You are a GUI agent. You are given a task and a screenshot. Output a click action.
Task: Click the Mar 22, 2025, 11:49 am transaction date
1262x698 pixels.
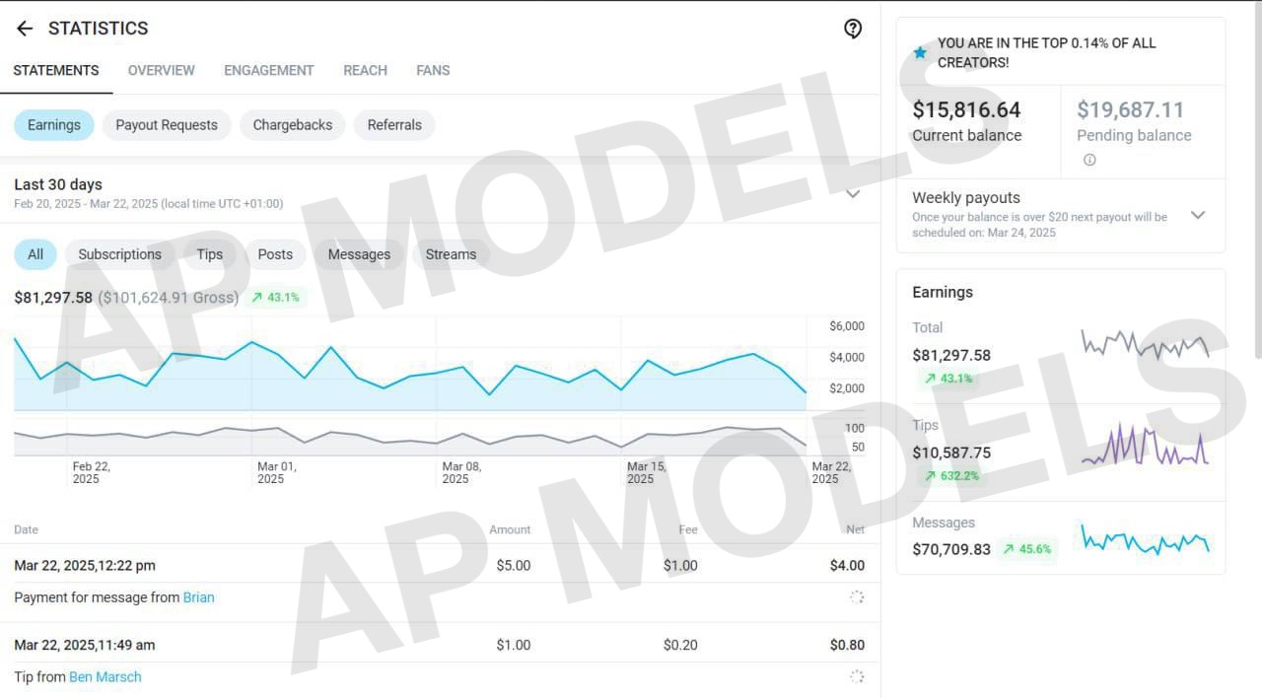[x=85, y=646]
